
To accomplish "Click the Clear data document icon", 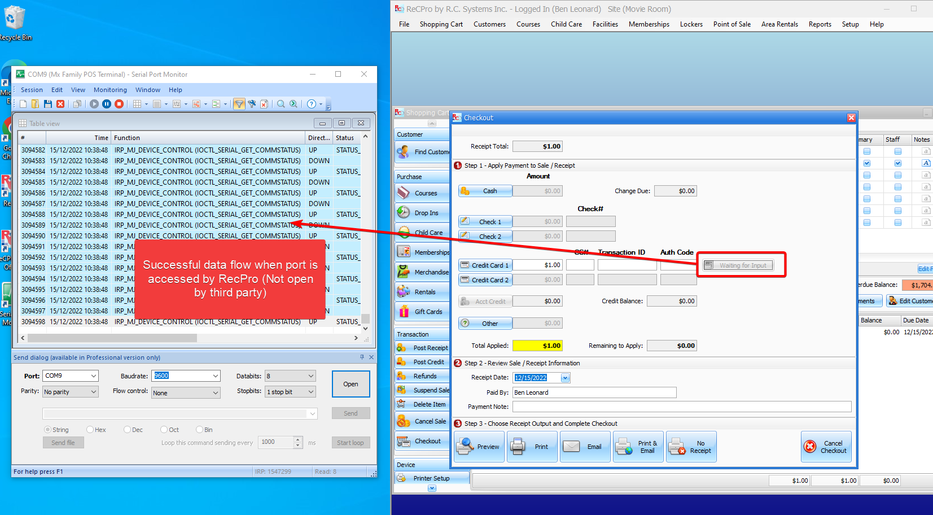I will (x=264, y=104).
